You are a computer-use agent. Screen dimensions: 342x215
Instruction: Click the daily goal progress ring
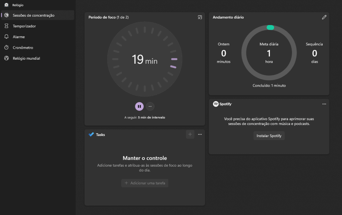tap(269, 53)
